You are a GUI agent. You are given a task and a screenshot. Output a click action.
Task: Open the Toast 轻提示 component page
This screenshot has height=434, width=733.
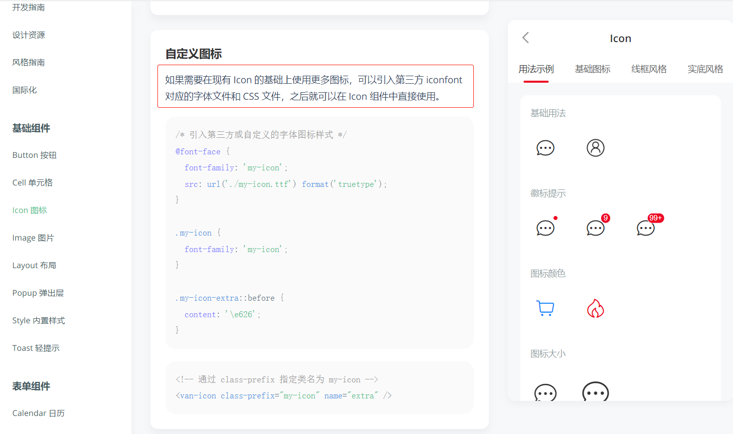pyautogui.click(x=36, y=348)
